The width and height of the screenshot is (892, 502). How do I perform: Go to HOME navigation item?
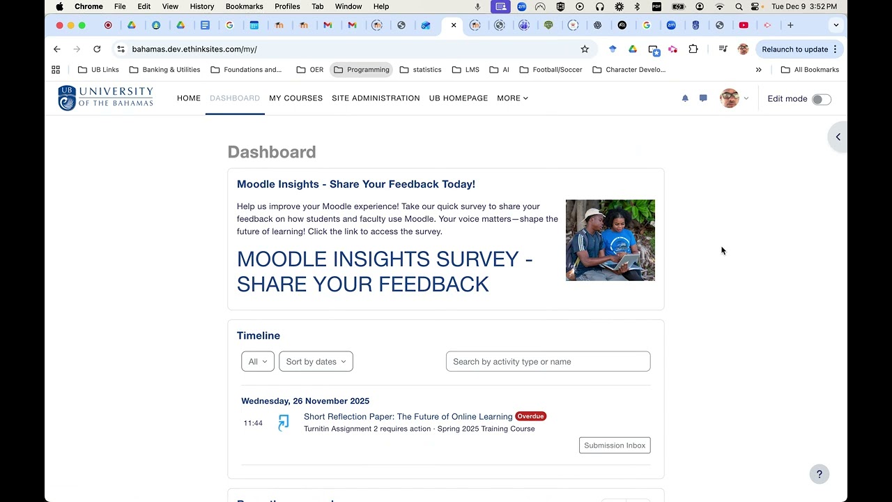click(x=189, y=98)
